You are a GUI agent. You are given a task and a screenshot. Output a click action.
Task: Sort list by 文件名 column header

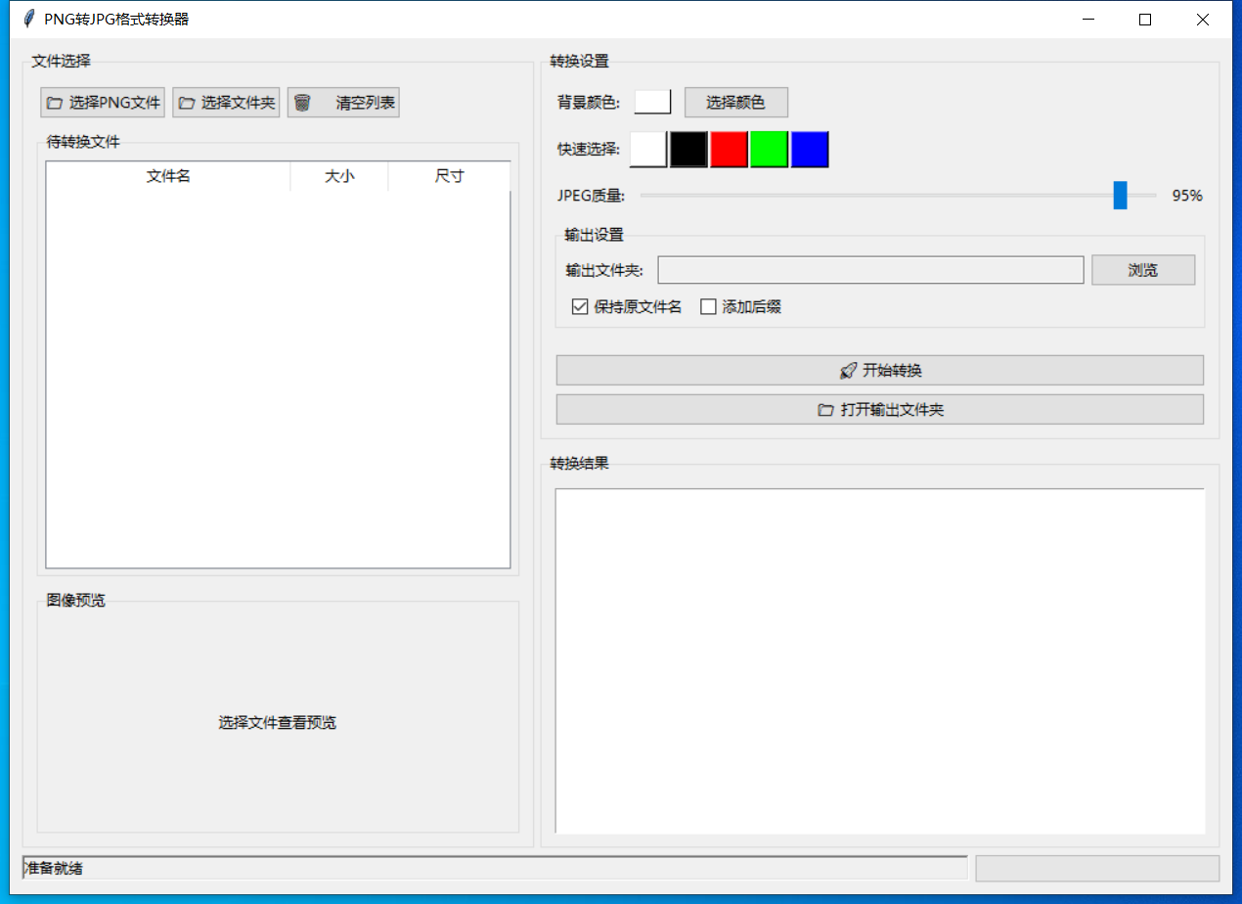click(x=168, y=176)
